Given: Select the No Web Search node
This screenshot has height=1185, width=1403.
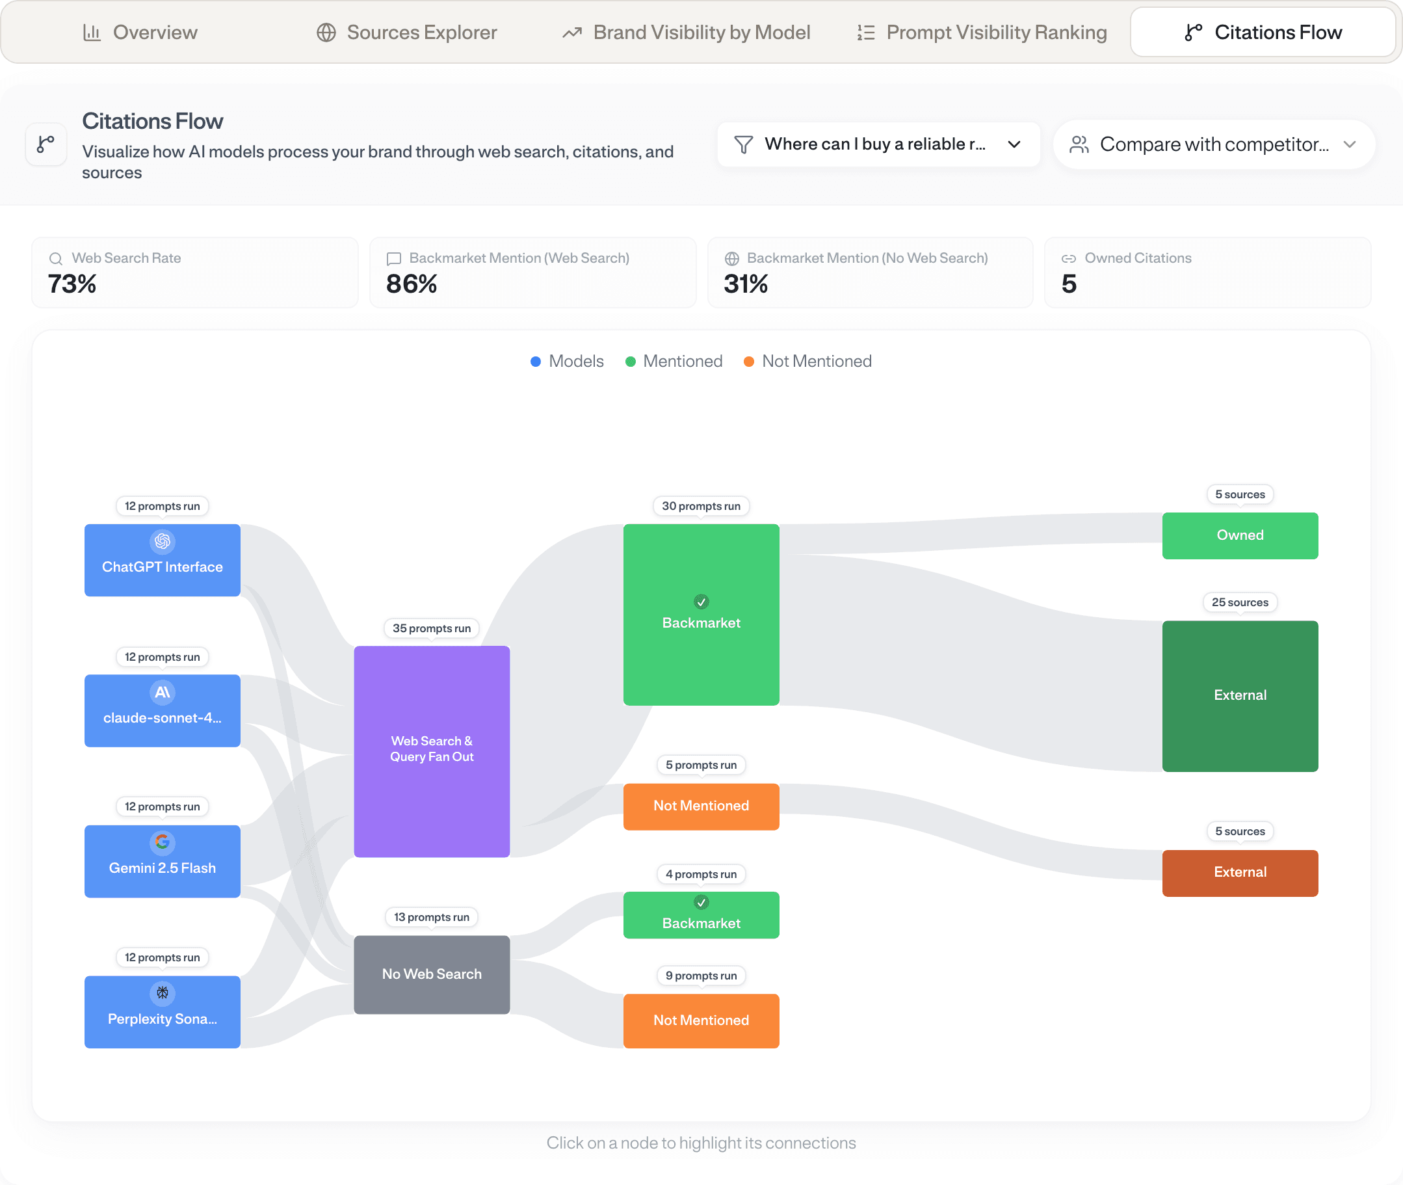Looking at the screenshot, I should point(432,974).
